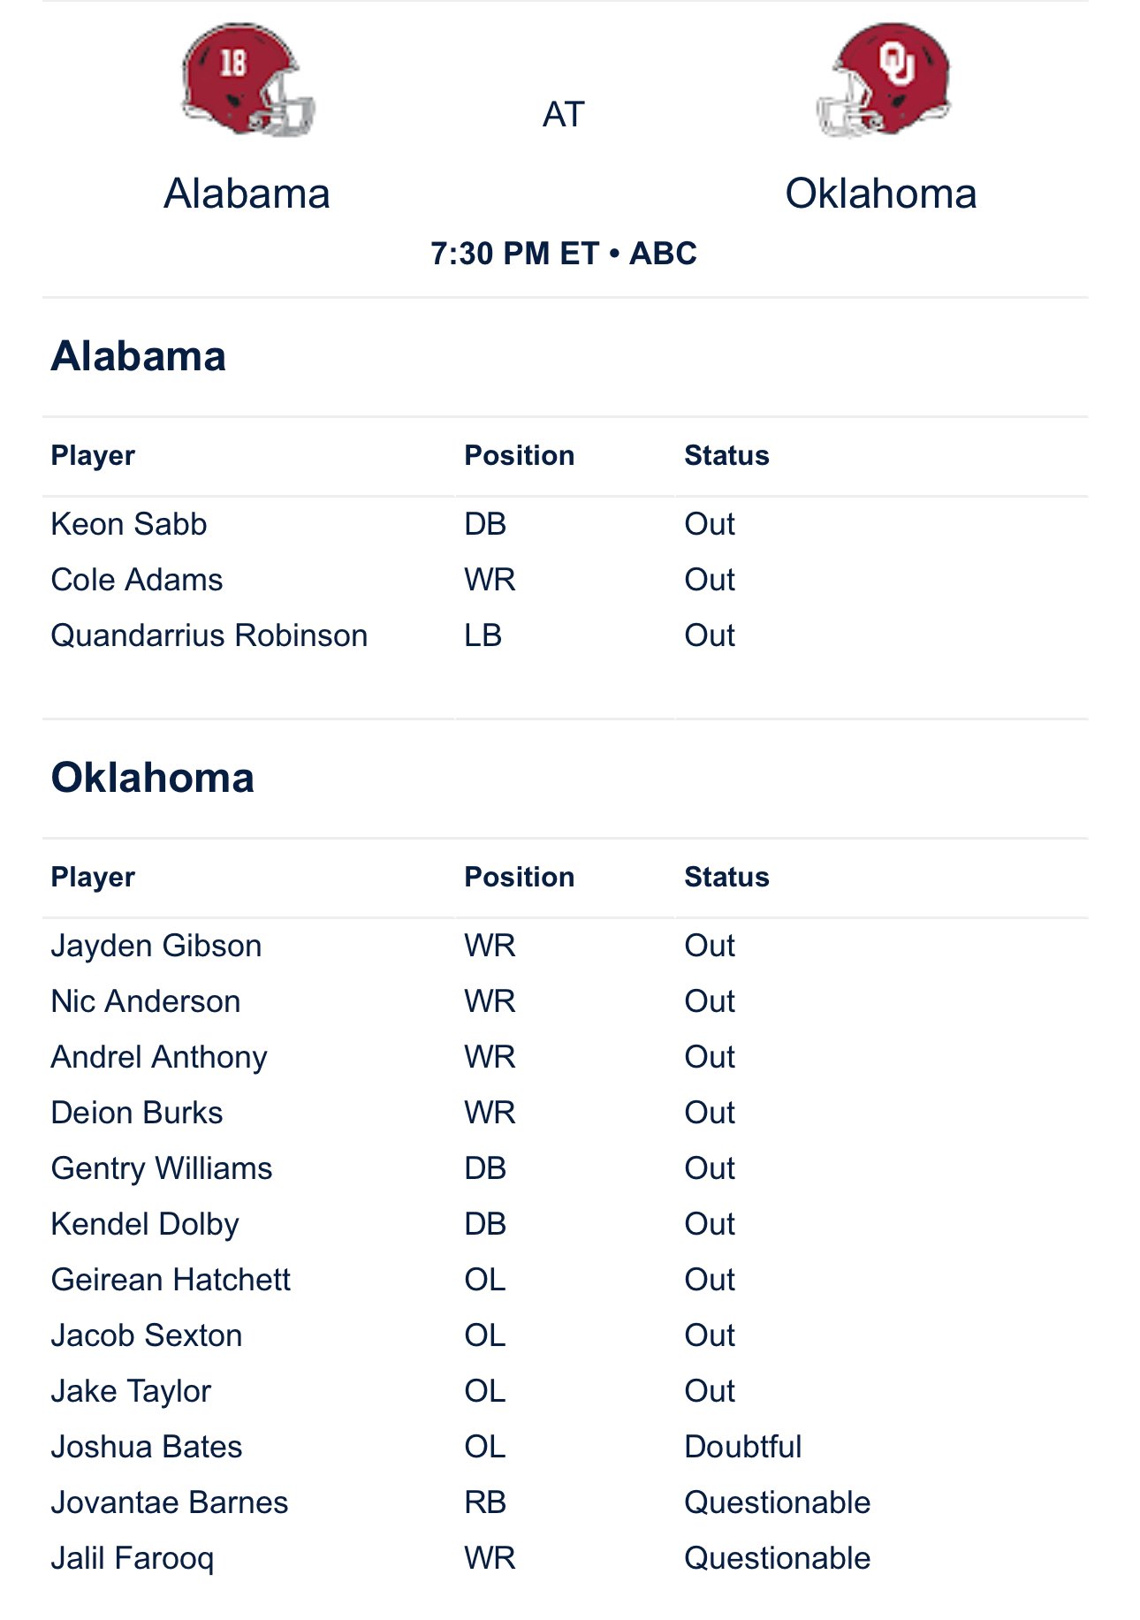Select Keon Sabb player row
Screen dimensions: 1140x1620
pyautogui.click(x=565, y=524)
